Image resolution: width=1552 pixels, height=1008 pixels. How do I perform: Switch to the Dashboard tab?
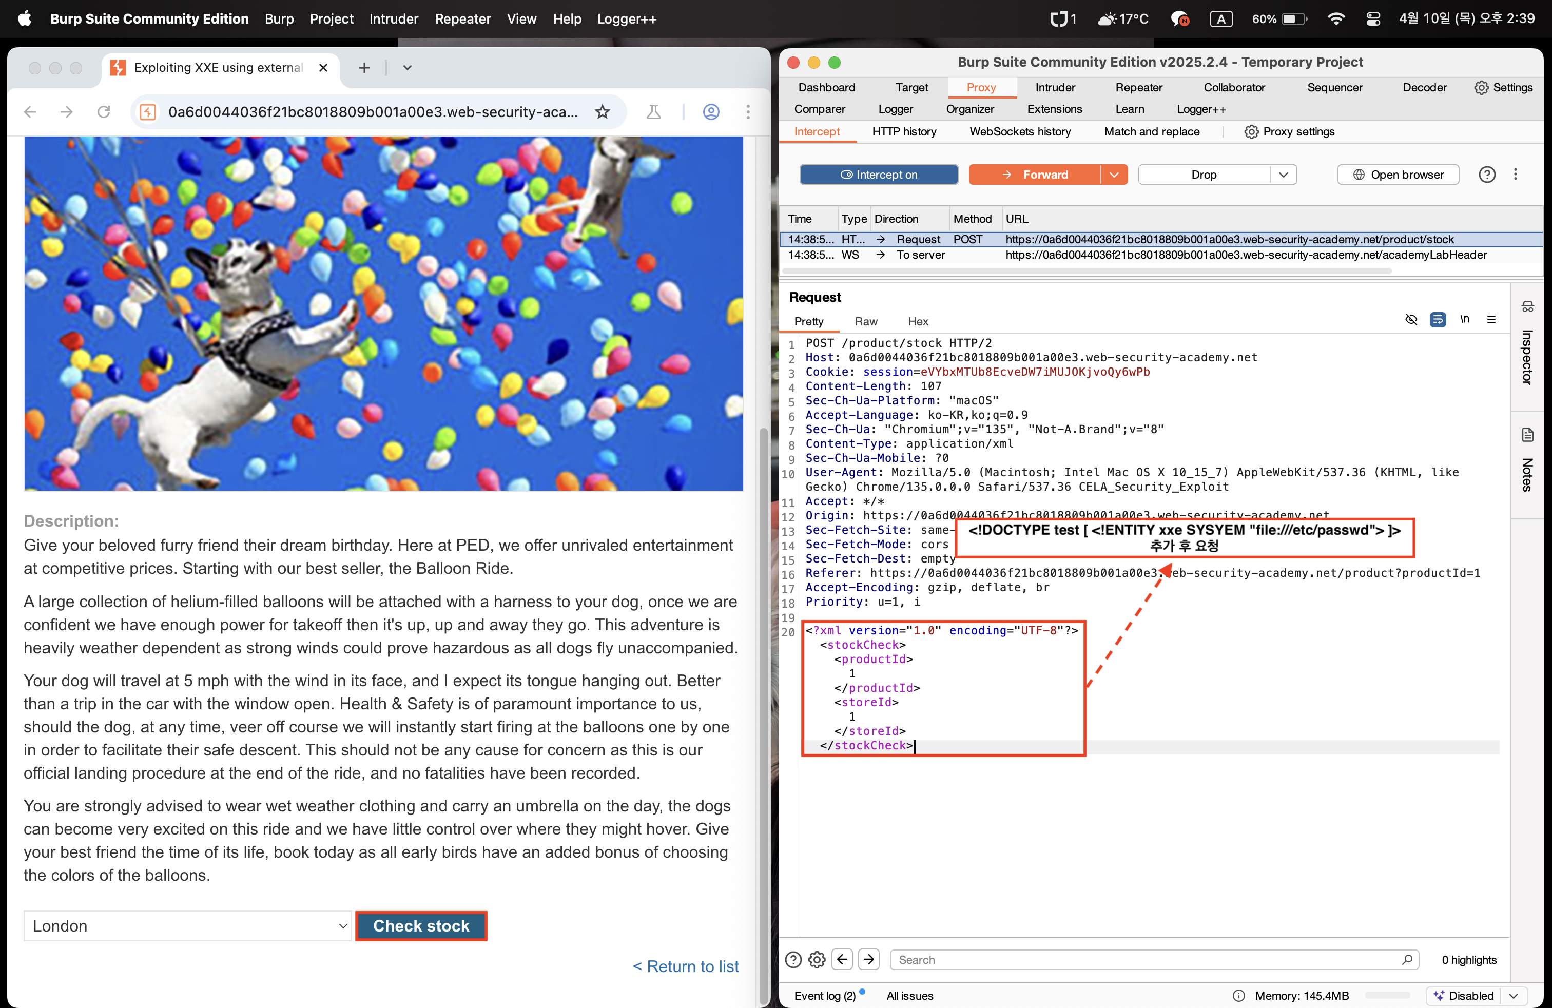[827, 87]
